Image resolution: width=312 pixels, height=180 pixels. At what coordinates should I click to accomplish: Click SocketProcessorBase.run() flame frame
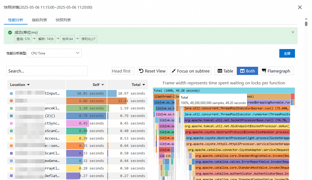[x=237, y=120]
